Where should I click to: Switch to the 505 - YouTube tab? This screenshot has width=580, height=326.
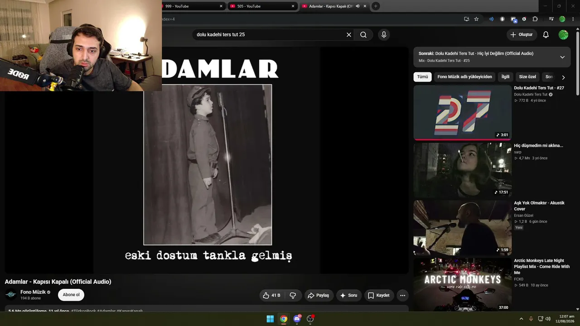(x=262, y=6)
